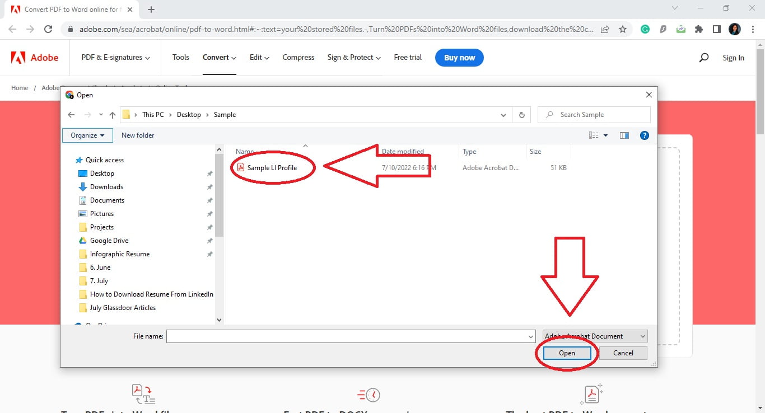
Task: Open the 6. June folder
Action: 100,267
